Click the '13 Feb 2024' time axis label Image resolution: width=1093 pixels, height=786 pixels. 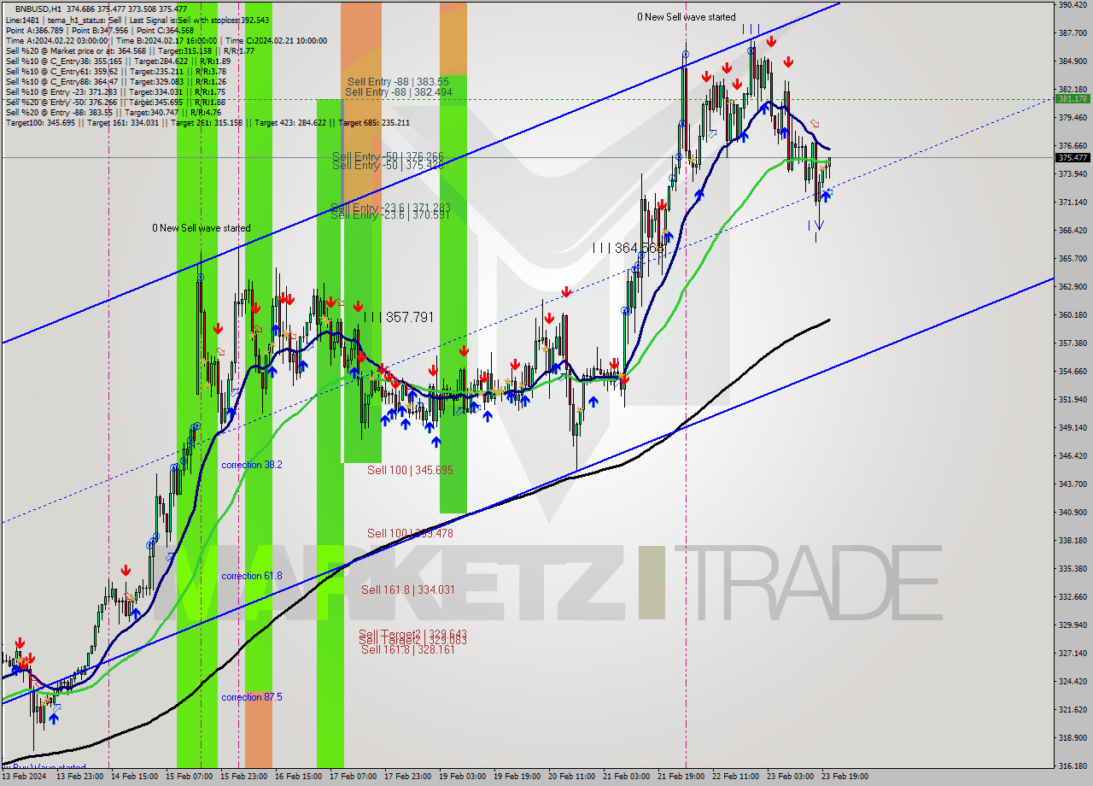[23, 777]
